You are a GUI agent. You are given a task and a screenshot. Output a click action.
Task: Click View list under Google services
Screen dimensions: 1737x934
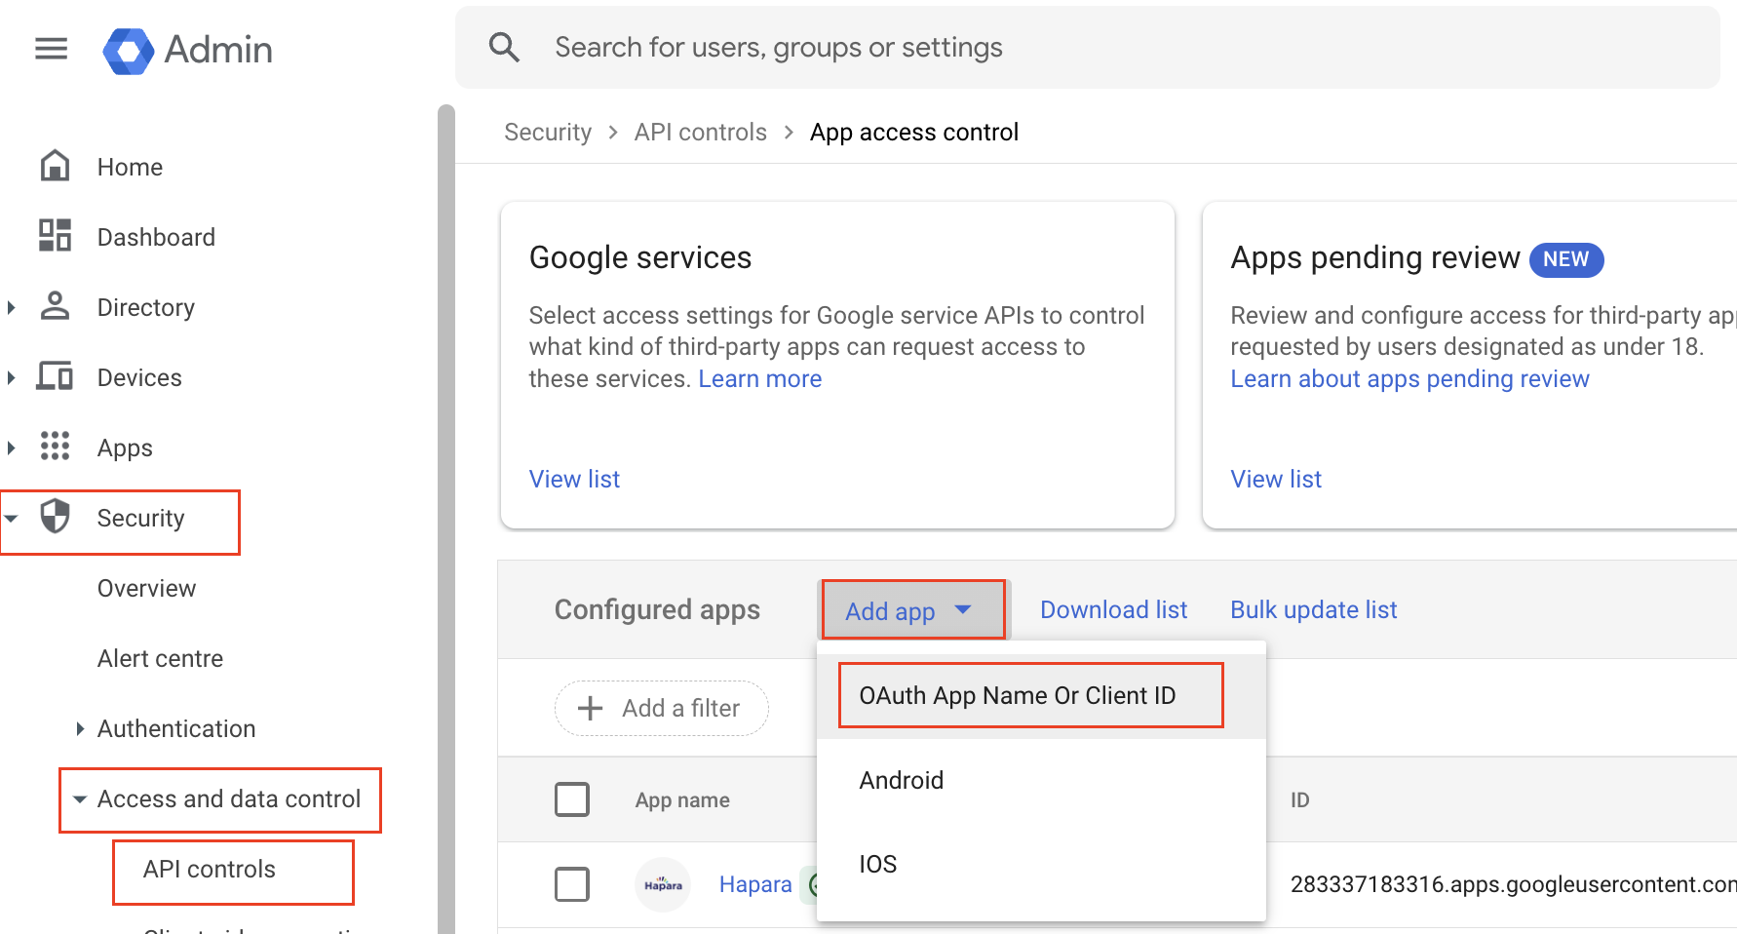[574, 479]
